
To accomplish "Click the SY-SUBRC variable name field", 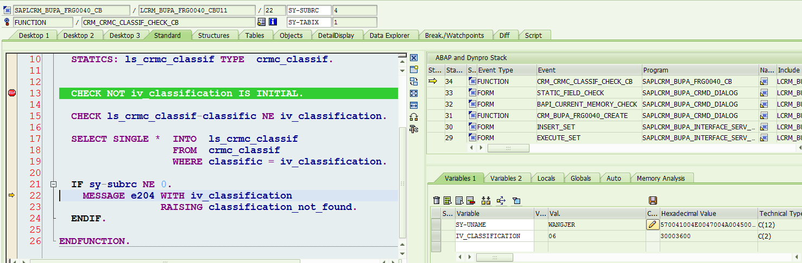I will (309, 10).
